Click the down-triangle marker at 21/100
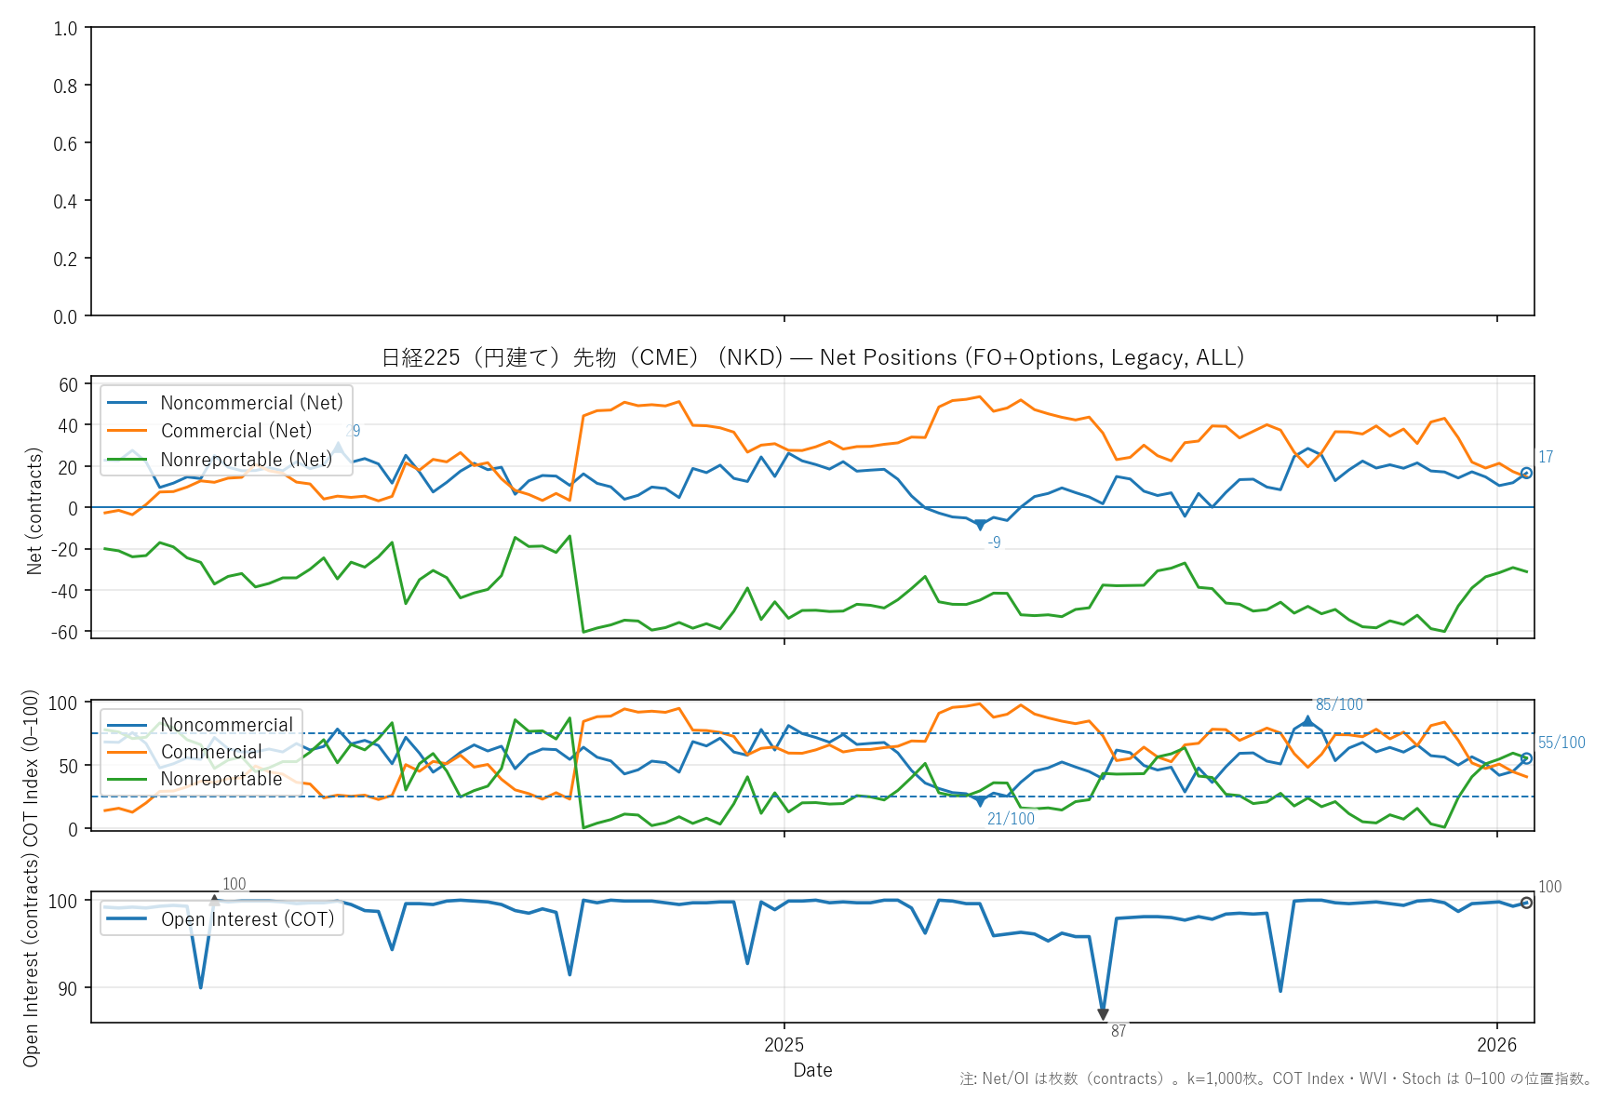 tap(980, 801)
